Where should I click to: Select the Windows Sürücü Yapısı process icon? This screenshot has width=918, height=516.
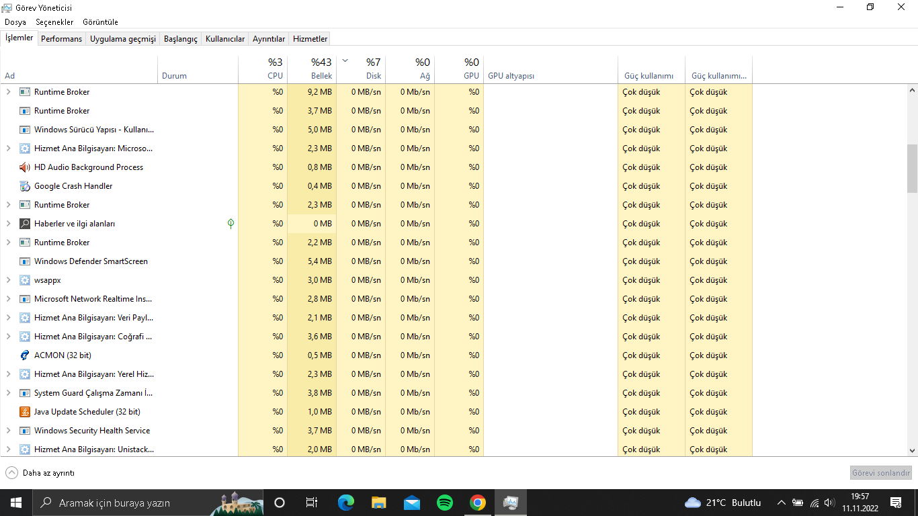[25, 130]
